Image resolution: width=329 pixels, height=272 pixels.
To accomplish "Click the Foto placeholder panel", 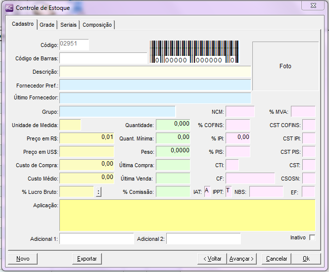I will pyautogui.click(x=285, y=66).
